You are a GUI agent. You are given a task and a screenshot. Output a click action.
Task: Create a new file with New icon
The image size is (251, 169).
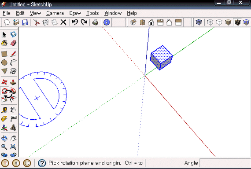[x=7, y=22]
